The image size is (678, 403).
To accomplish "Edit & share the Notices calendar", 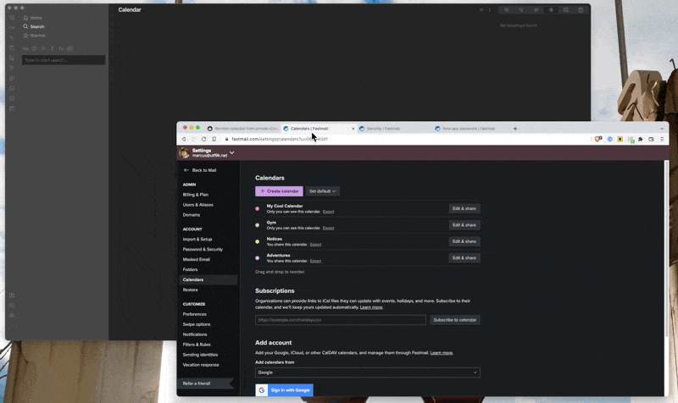I will coord(464,241).
